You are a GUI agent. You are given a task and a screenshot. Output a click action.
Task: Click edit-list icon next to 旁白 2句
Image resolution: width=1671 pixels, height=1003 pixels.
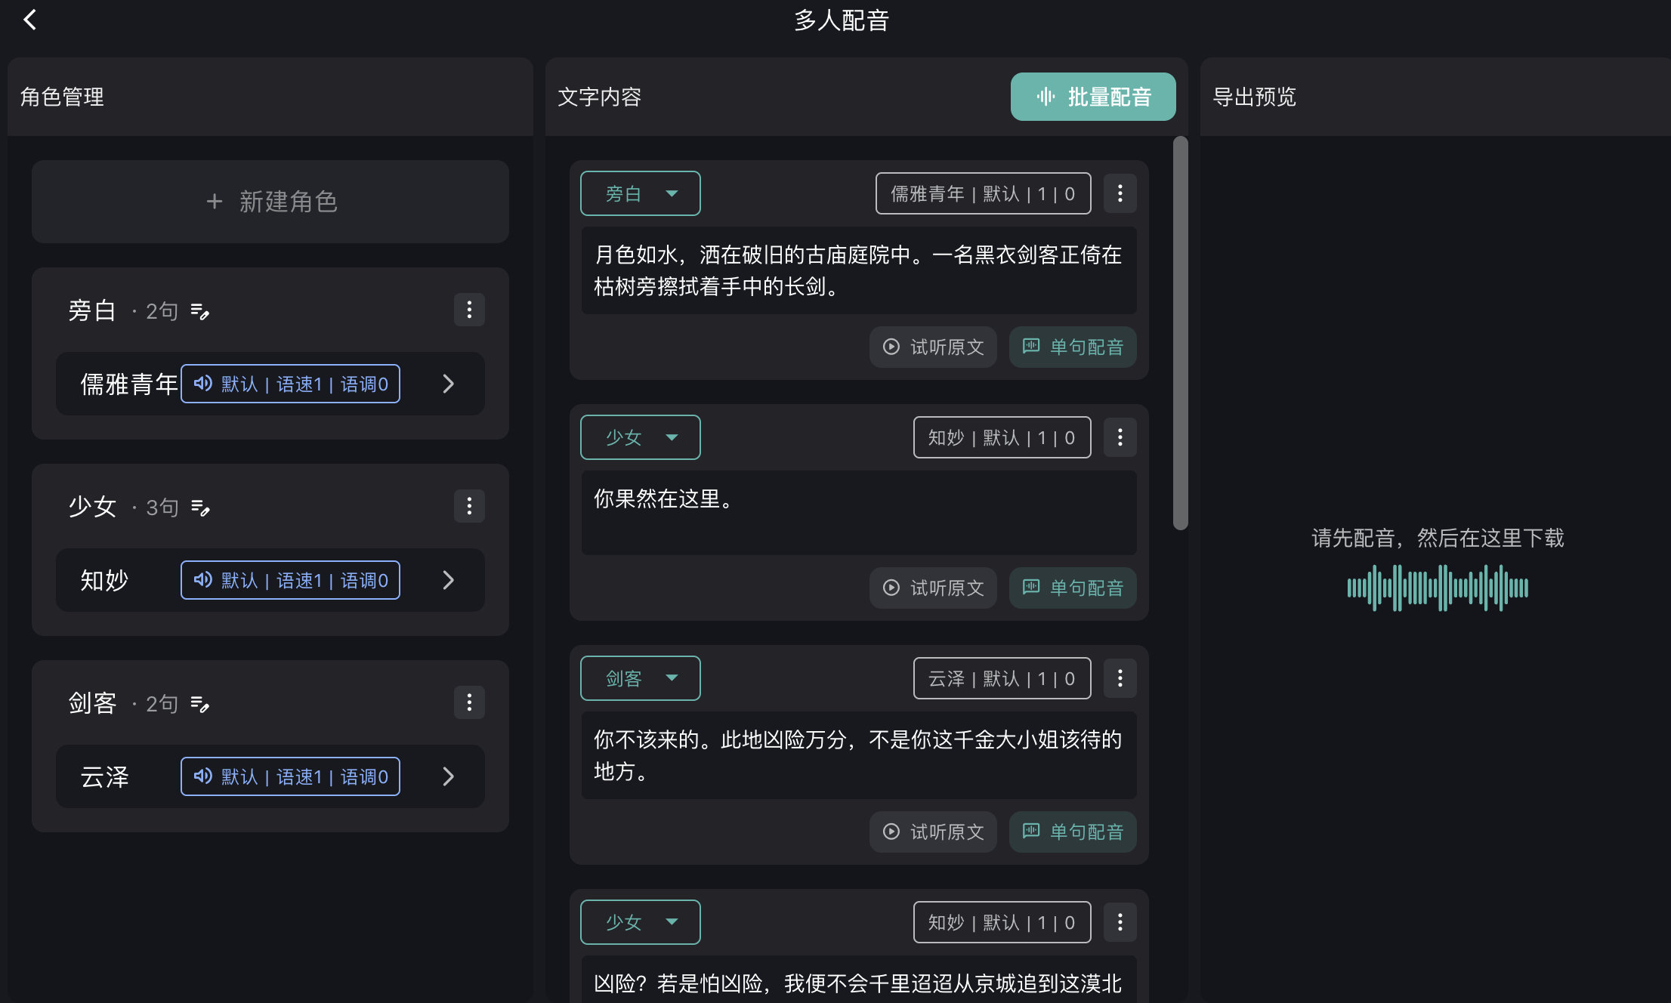200,311
